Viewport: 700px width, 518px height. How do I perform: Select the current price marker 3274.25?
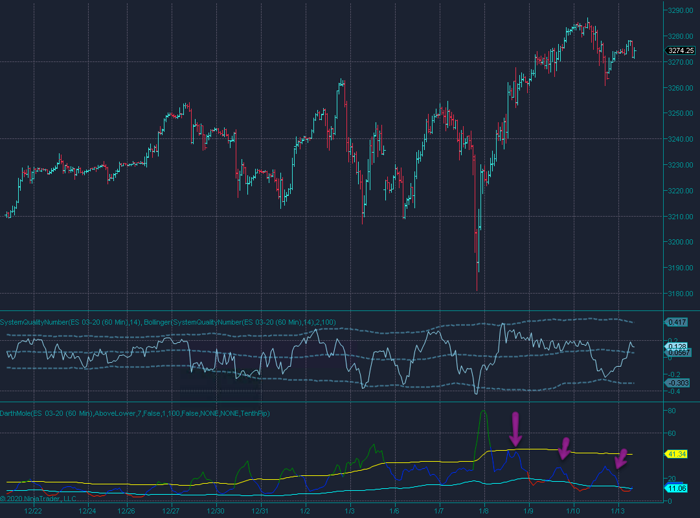[x=680, y=50]
